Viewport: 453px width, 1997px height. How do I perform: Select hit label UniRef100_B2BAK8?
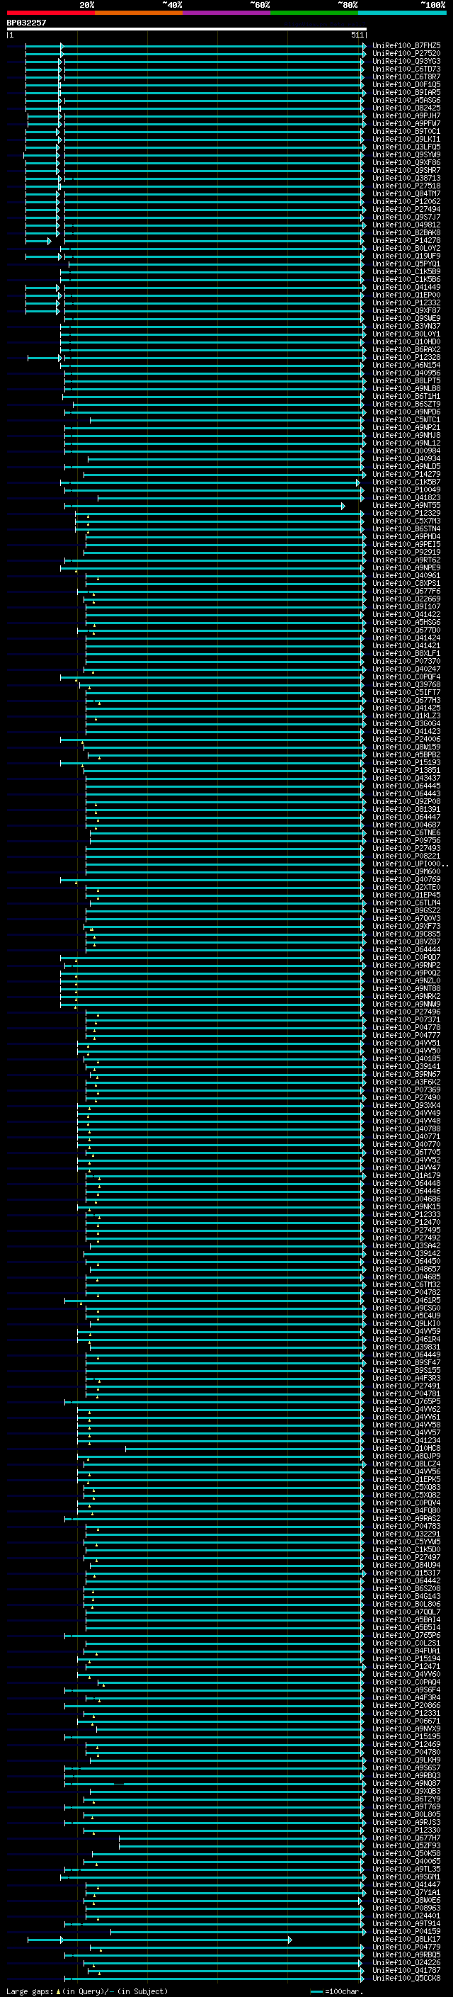(x=406, y=232)
